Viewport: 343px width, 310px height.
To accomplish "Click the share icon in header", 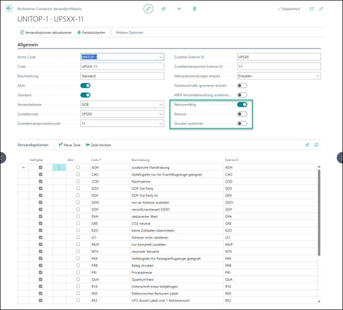I will pyautogui.click(x=163, y=9).
